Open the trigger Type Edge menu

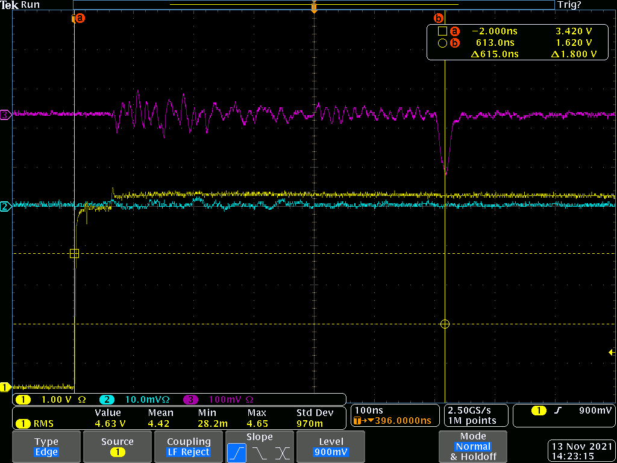pos(46,447)
